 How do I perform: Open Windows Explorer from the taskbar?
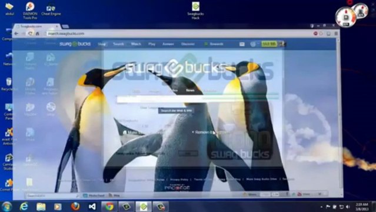41,207
